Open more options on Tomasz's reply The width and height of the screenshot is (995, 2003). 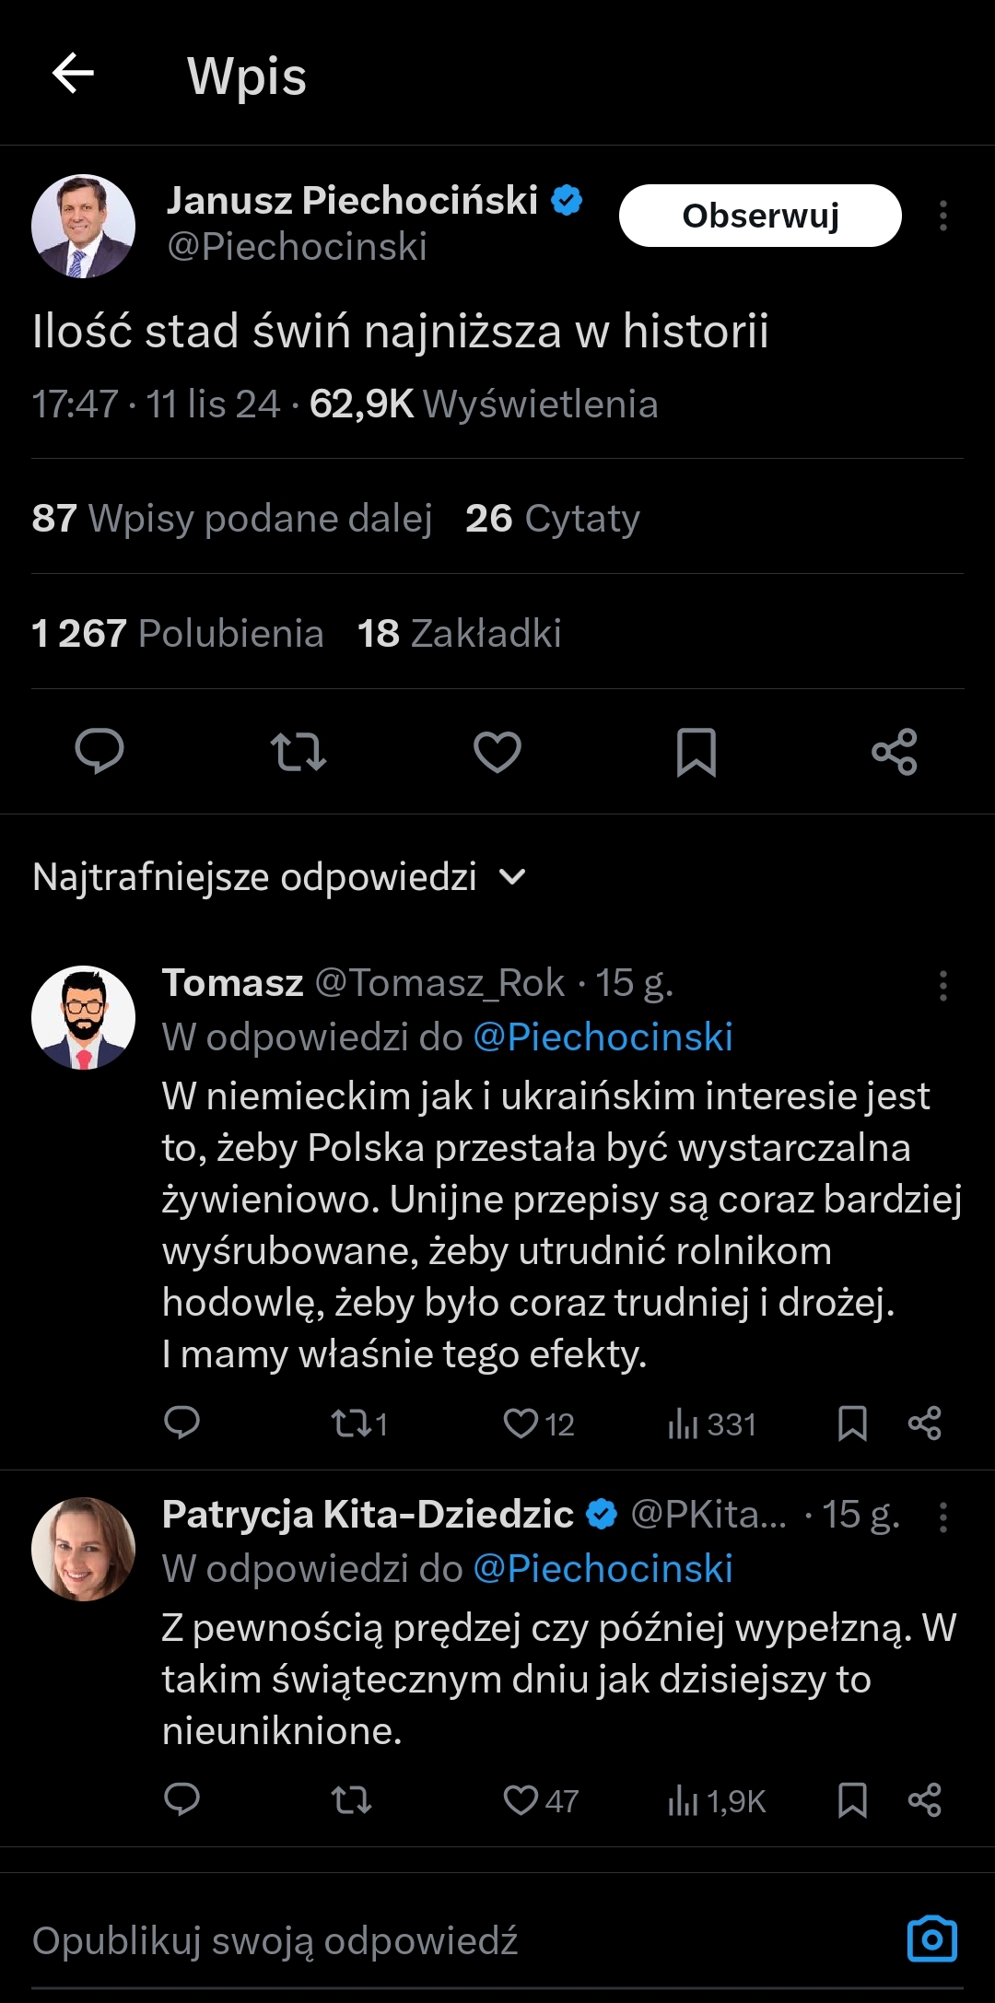(942, 985)
